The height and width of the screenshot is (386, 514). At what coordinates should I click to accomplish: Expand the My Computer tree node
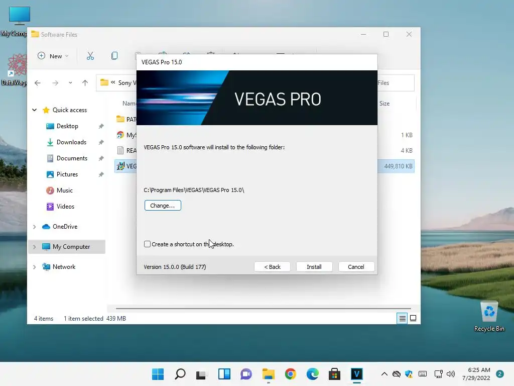(x=35, y=247)
